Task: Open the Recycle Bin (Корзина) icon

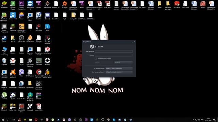Action: 4,62
